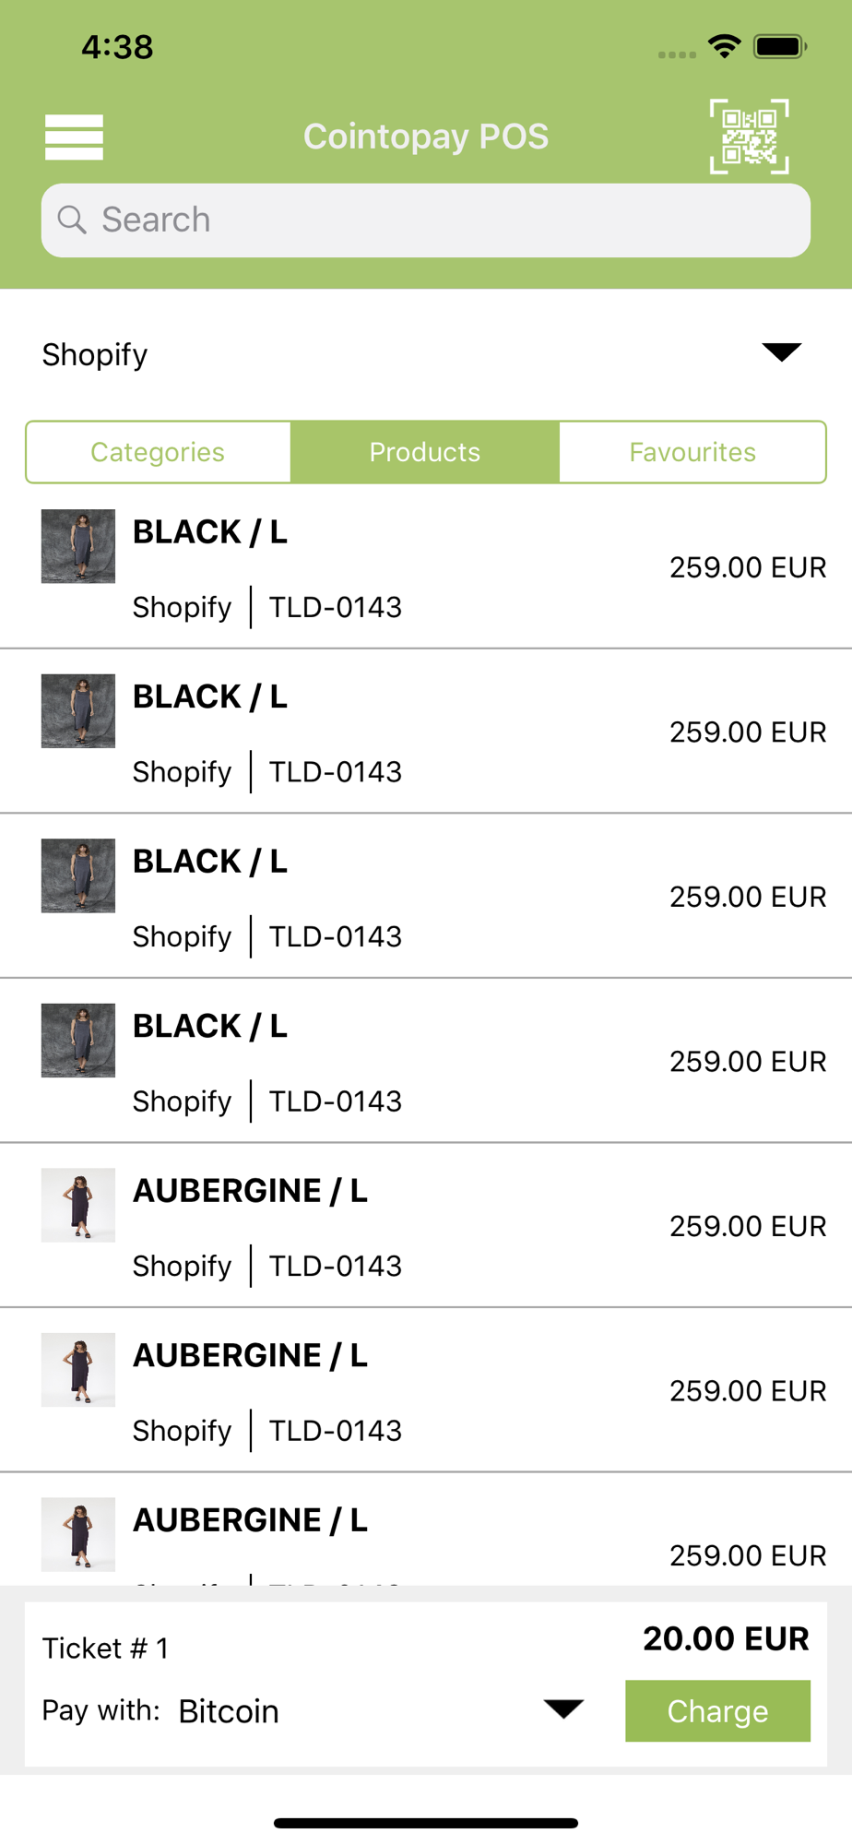Viewport: 852px width, 1845px height.
Task: Check the Wi-Fi status icon
Action: 725,46
